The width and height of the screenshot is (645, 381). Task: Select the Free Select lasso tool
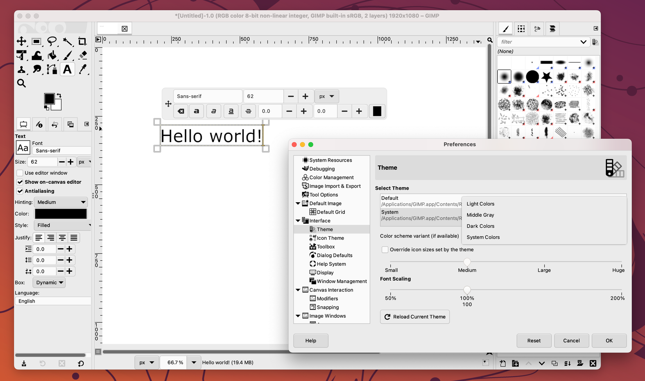(x=52, y=41)
